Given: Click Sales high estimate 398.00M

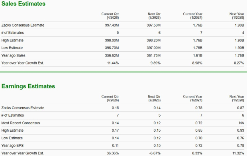Looking at the screenshot, I should pyautogui.click(x=112, y=40).
